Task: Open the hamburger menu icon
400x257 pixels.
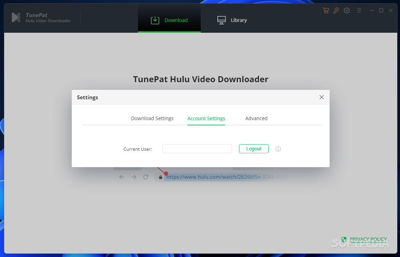Action: coord(359,10)
